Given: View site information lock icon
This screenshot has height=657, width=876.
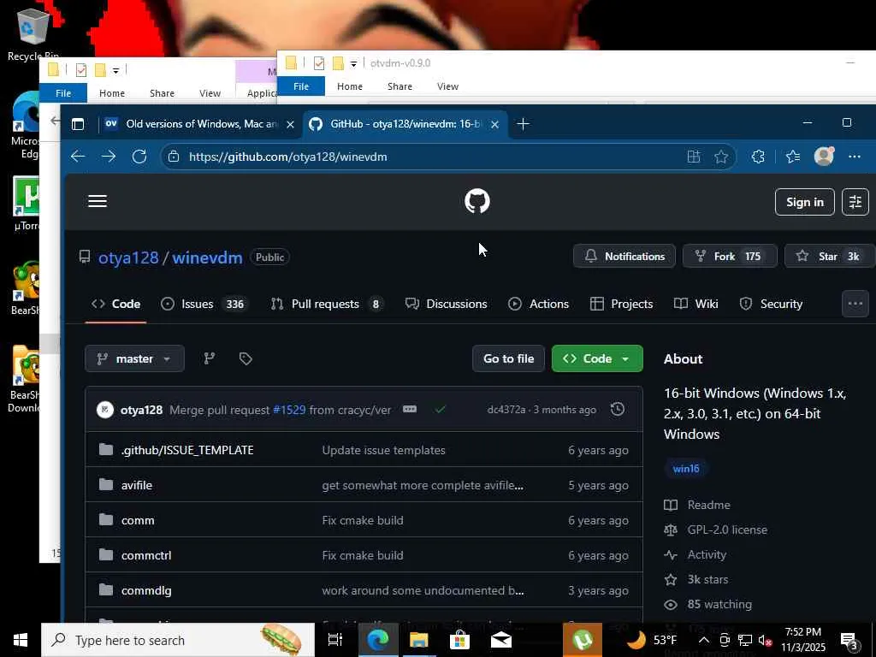Looking at the screenshot, I should (174, 157).
